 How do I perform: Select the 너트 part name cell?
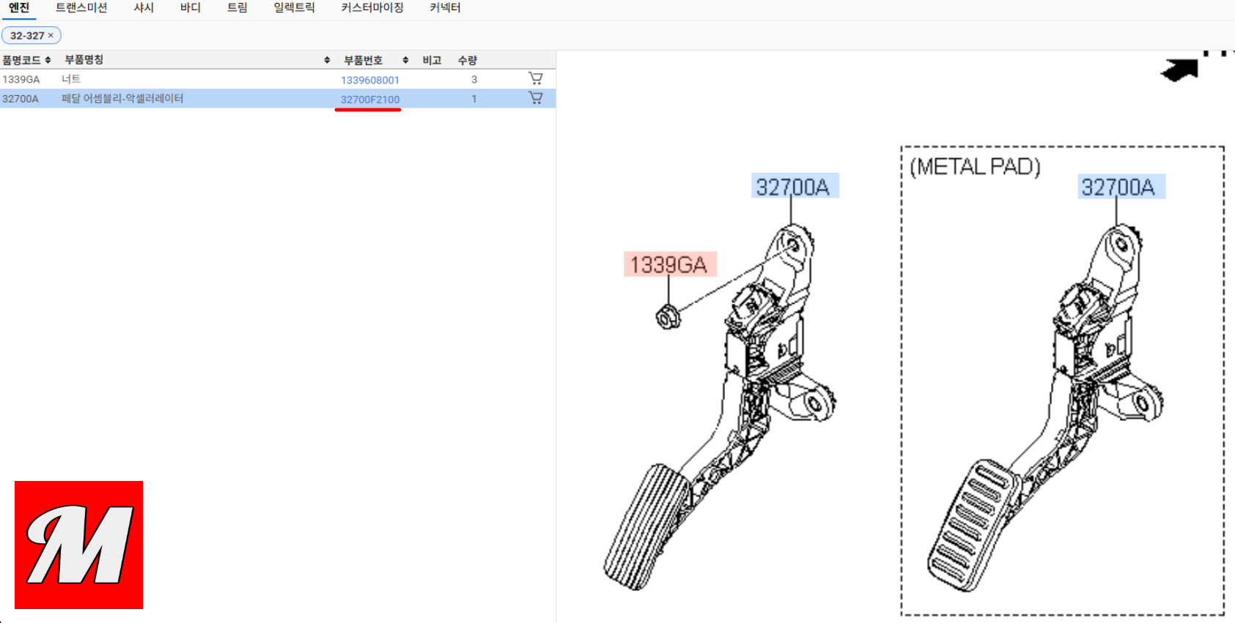coord(71,79)
